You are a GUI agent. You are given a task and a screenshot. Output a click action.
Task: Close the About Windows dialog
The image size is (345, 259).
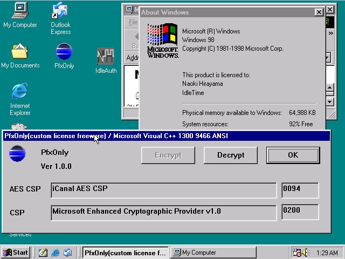click(x=319, y=12)
